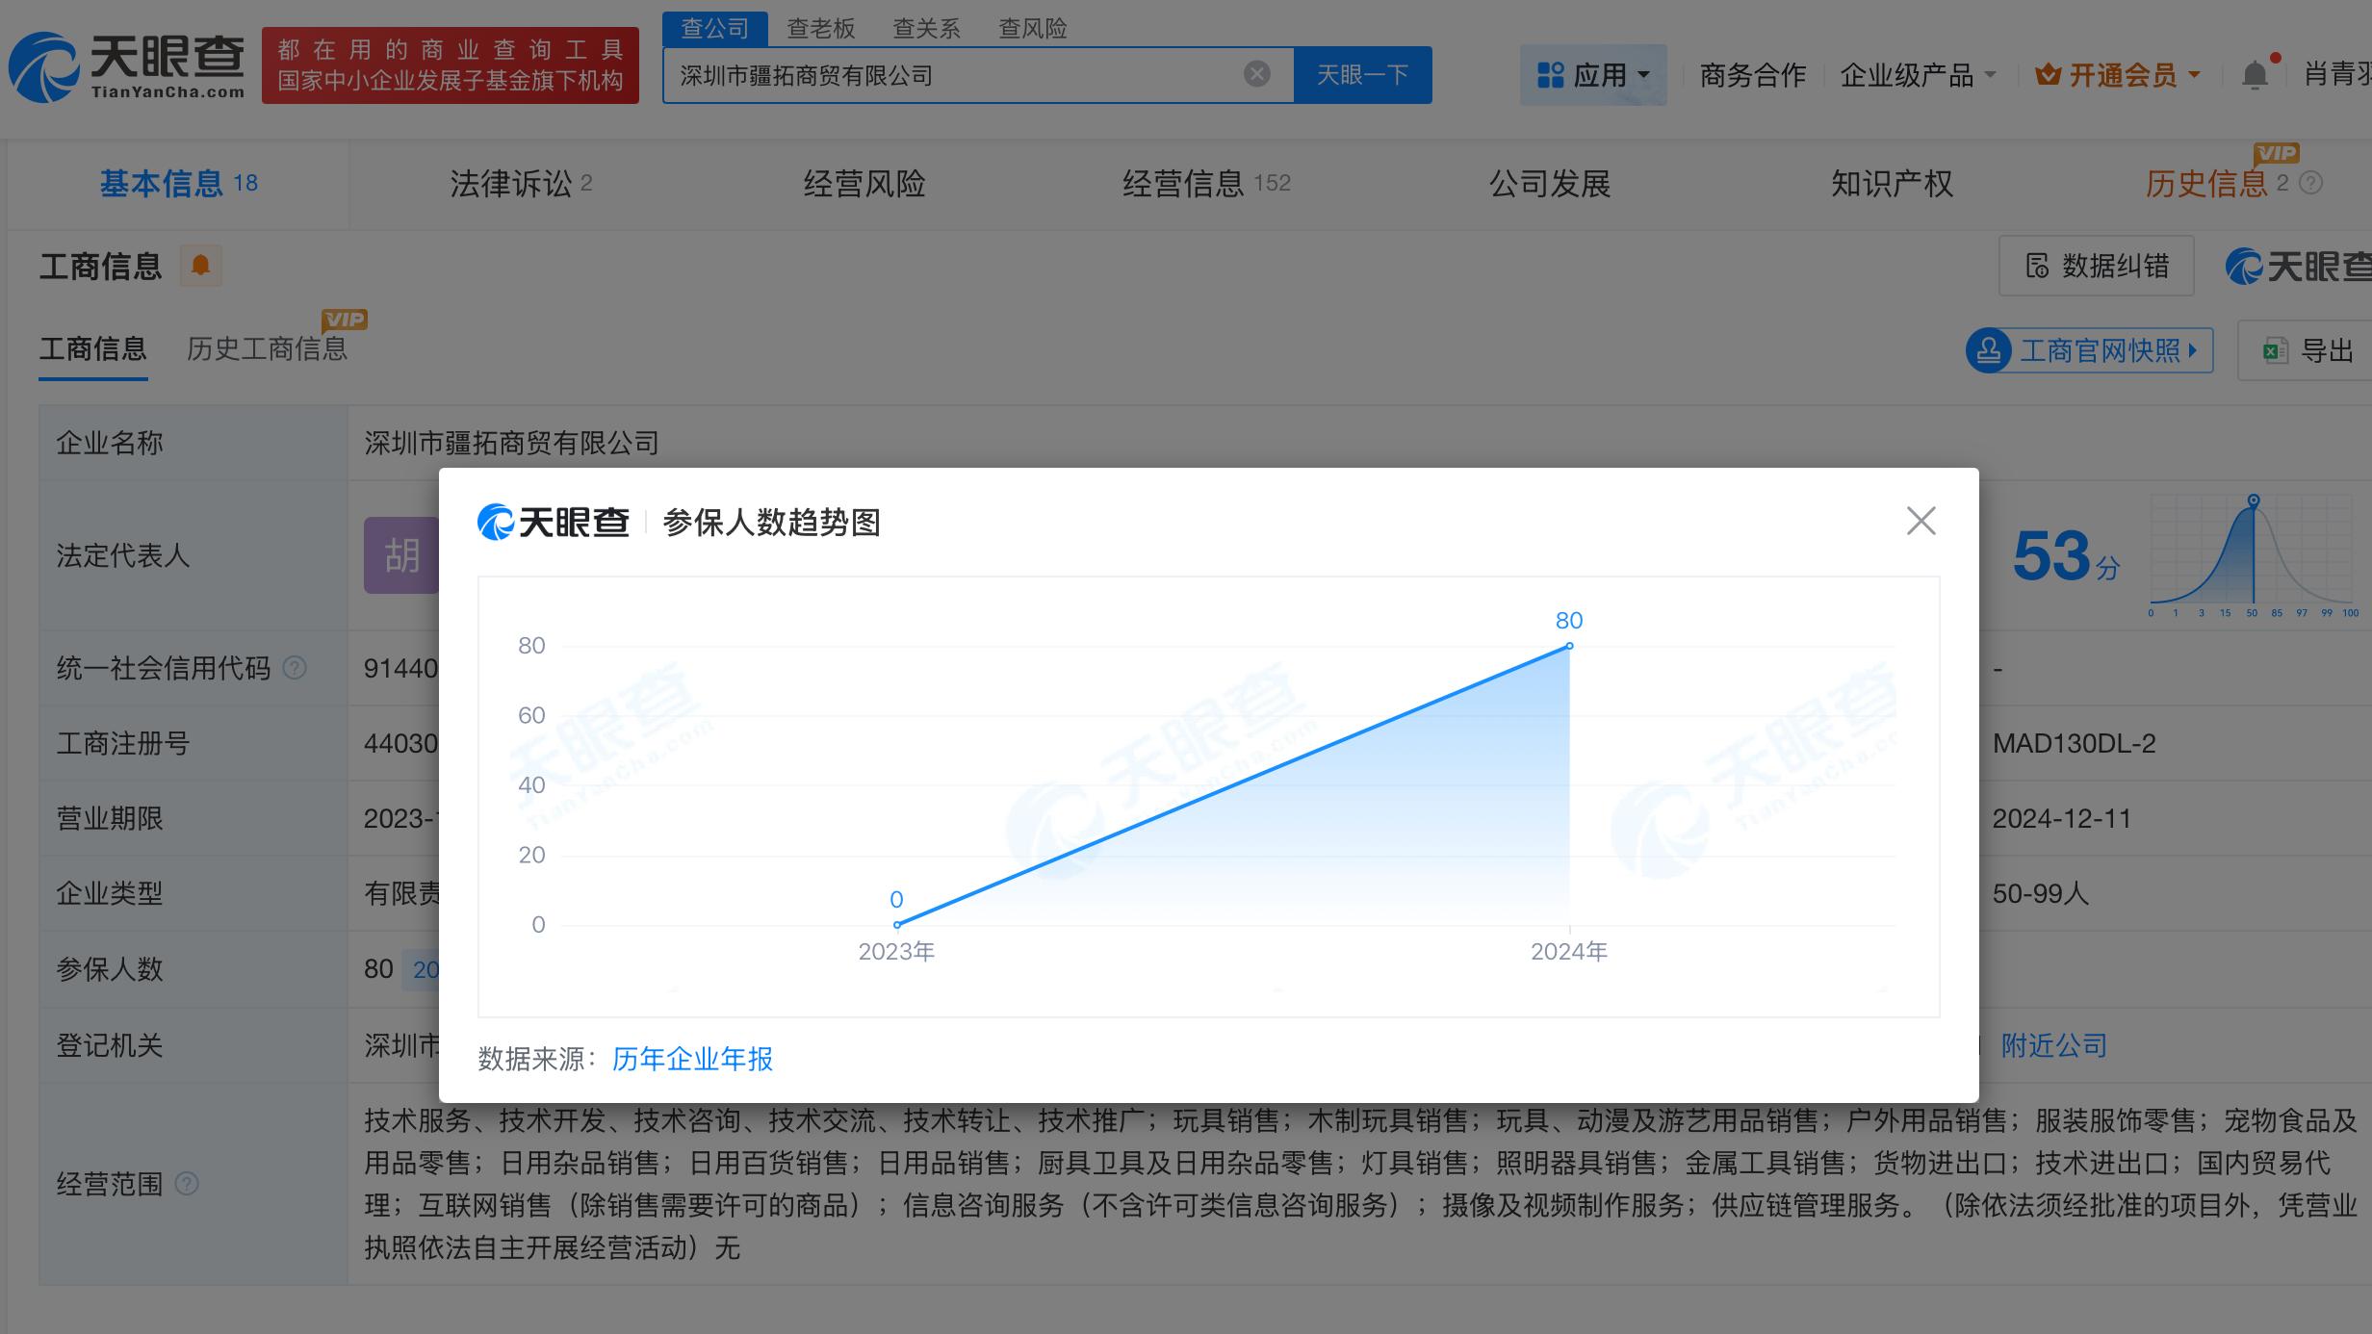Expand the 企业级产品 dropdown
Viewport: 2372px width, 1334px height.
pos(1918,75)
